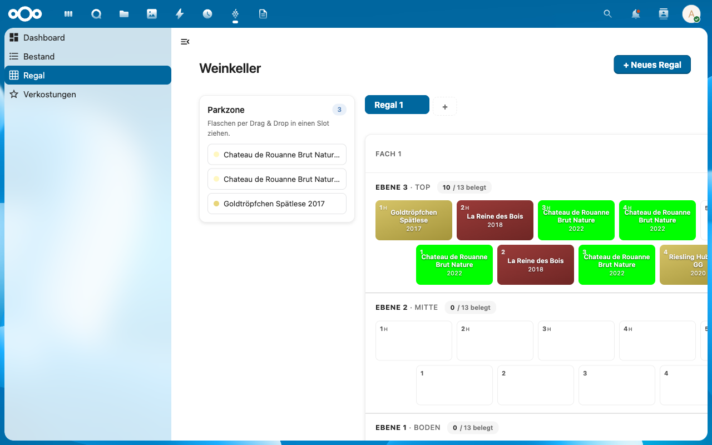Click the Regal grid icon in sidebar
Image resolution: width=712 pixels, height=445 pixels.
[14, 75]
